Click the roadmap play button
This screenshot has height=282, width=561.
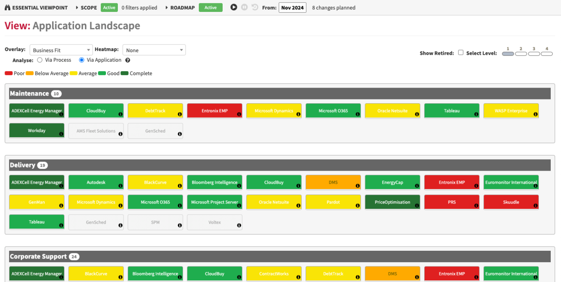pyautogui.click(x=234, y=7)
